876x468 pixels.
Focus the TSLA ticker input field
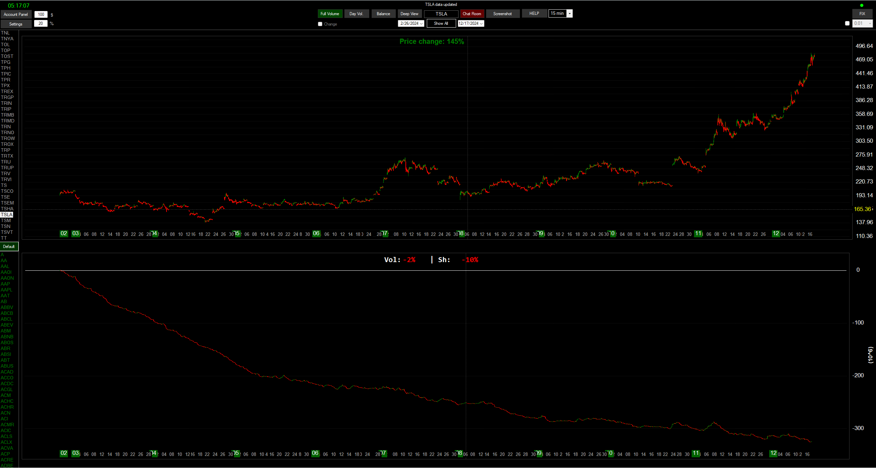(441, 14)
